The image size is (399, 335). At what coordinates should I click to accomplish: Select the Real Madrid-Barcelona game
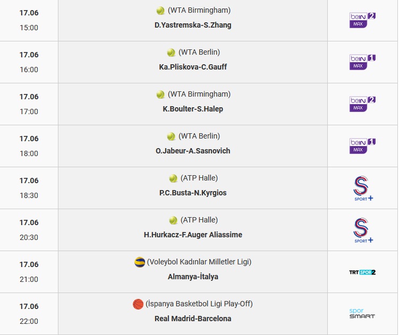193,319
